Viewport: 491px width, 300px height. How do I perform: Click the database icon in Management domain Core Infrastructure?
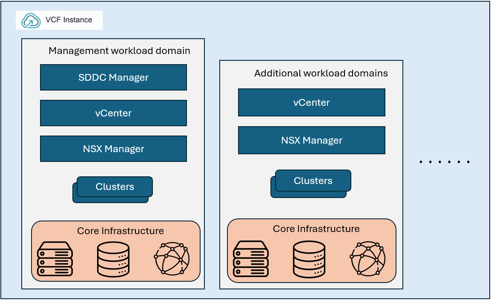[113, 259]
